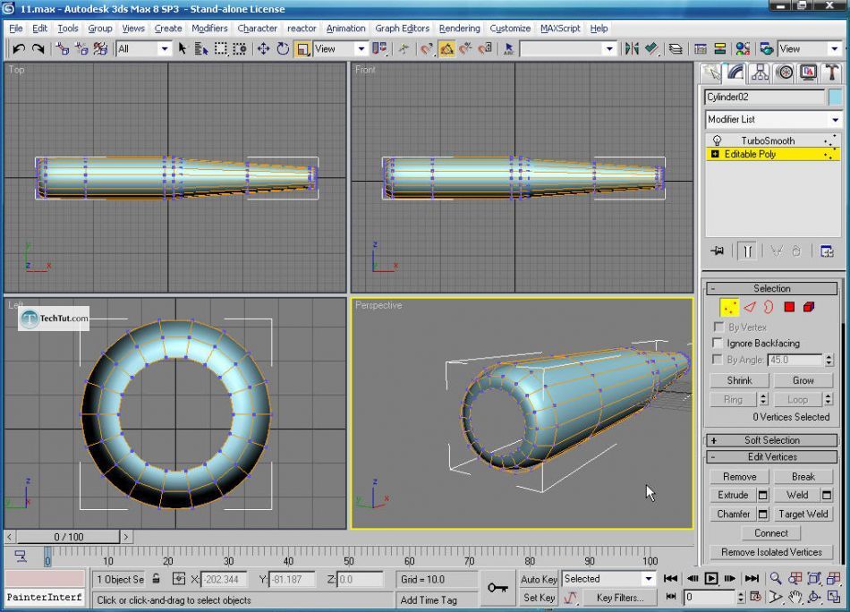Screen dimensions: 850x612
Task: Toggle the selection lock padlock icon
Action: click(x=156, y=579)
